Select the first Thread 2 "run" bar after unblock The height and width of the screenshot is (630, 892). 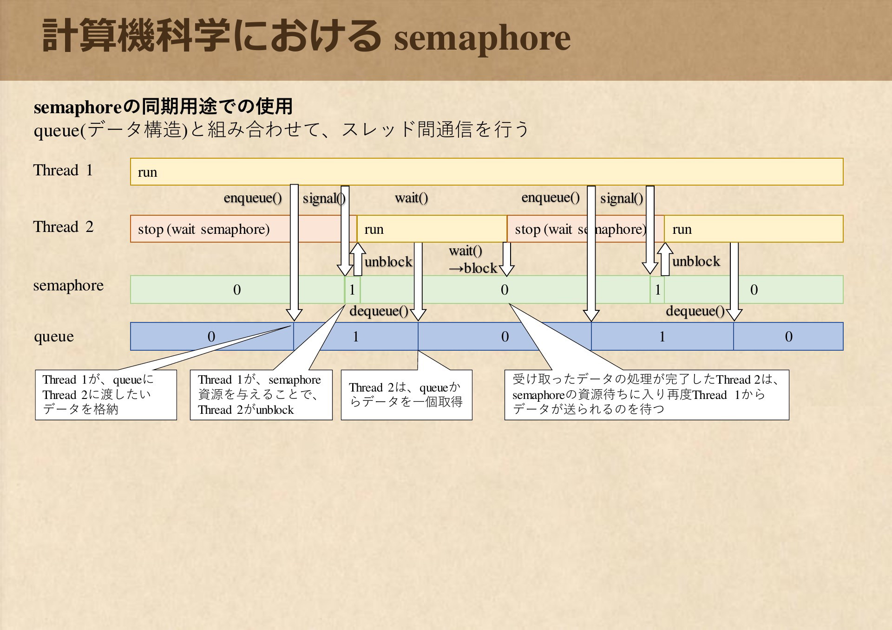click(x=432, y=229)
